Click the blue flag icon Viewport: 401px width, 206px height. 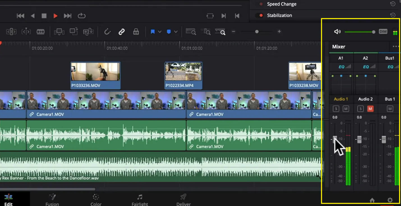153,32
